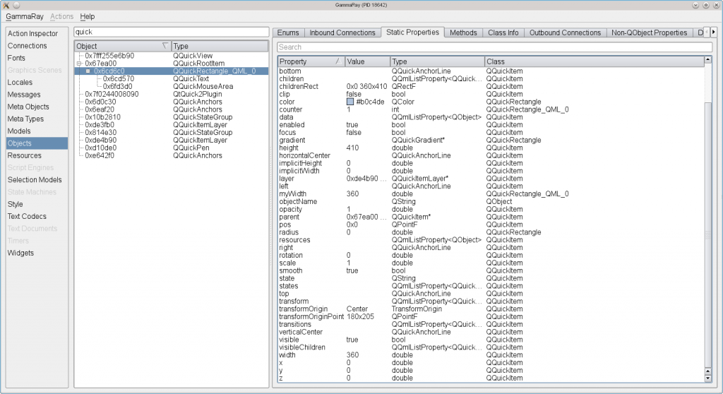Select the childrenRect property row
Screen dimensions: 723x394
(491, 87)
